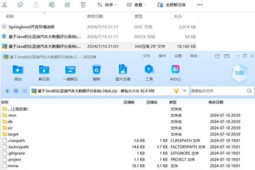This screenshot has width=255, height=170.
Task: Click the feedback message icon in 360压缩 title bar
Action: coord(227,56)
